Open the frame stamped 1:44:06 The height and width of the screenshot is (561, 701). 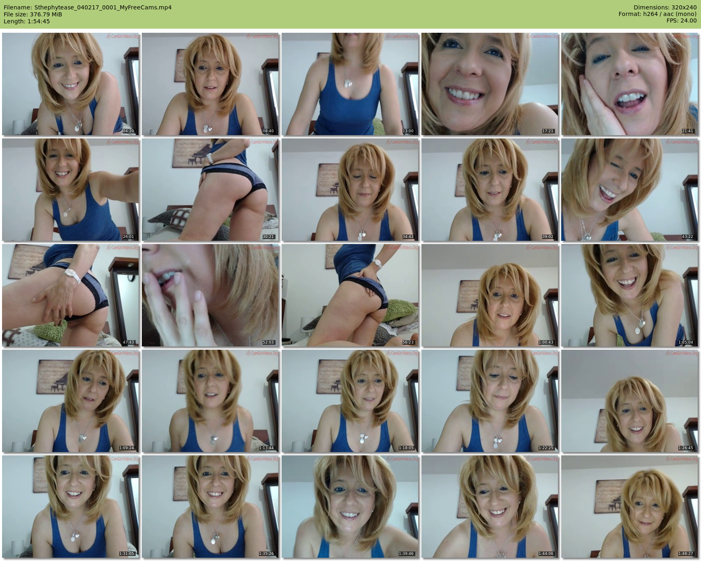[x=490, y=507]
